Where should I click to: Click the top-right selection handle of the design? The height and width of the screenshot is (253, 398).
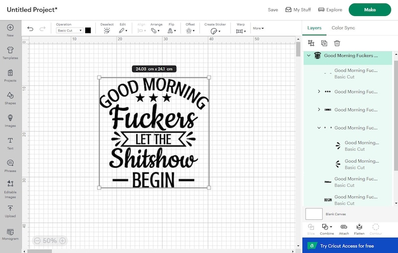[209, 77]
